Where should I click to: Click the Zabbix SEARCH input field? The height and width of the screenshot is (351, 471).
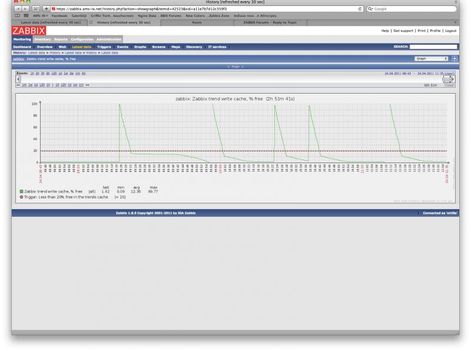pos(433,46)
